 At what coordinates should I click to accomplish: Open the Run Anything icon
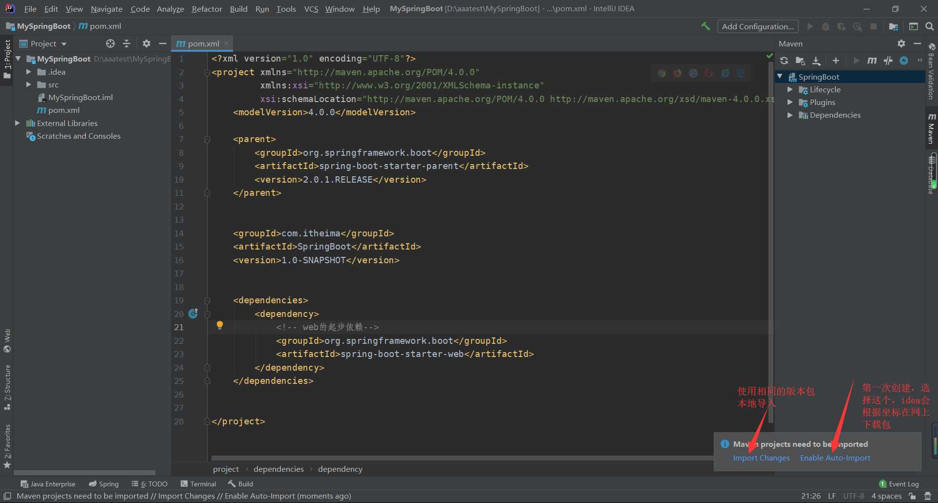click(x=914, y=26)
